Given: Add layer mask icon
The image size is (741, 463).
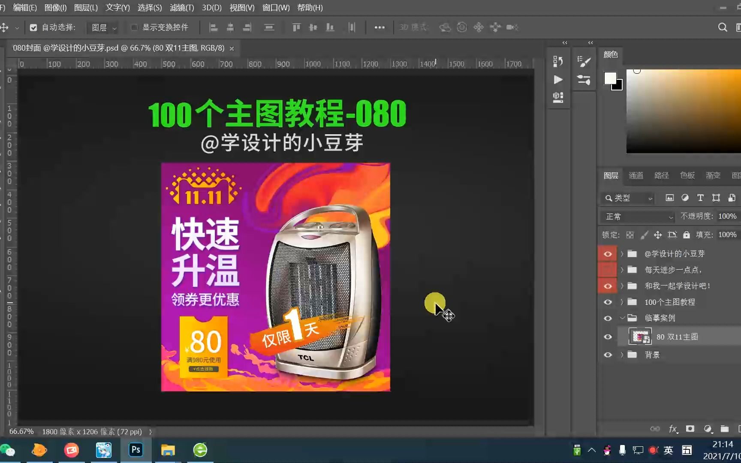Looking at the screenshot, I should pyautogui.click(x=690, y=429).
